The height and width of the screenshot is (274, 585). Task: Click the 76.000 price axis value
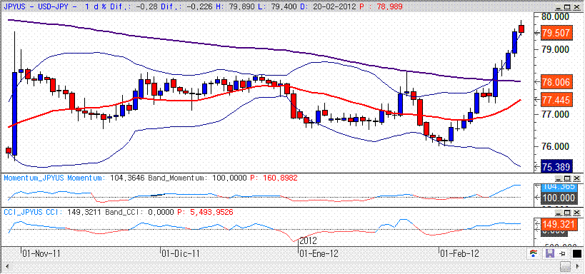coord(554,146)
